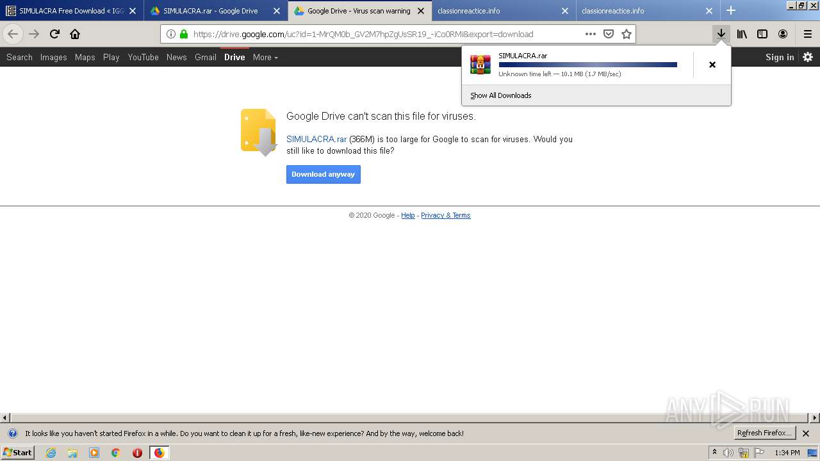Launch Opera from taskbar
This screenshot has width=820, height=461.
coord(137,453)
